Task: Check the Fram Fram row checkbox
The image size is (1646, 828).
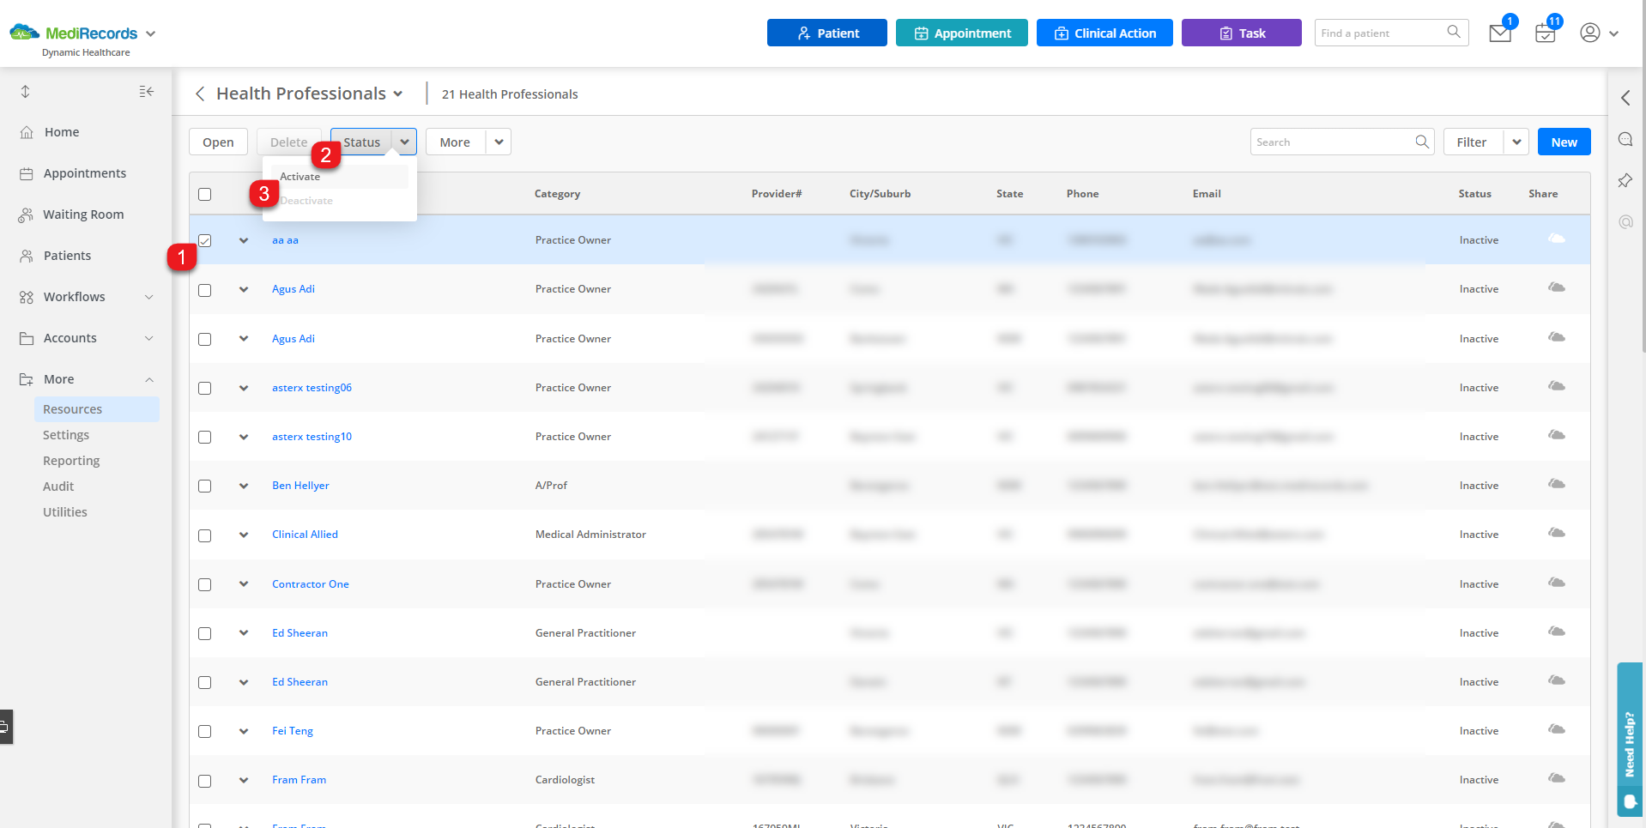Action: [x=204, y=781]
